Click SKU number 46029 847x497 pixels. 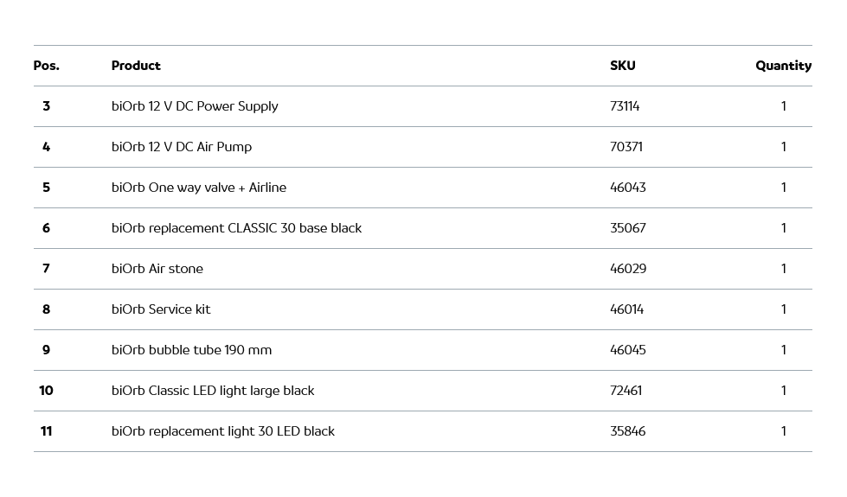pos(628,269)
